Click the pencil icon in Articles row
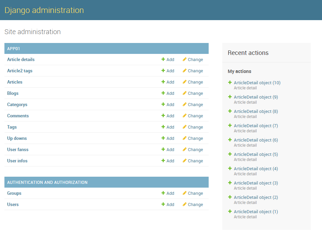 click(x=184, y=82)
